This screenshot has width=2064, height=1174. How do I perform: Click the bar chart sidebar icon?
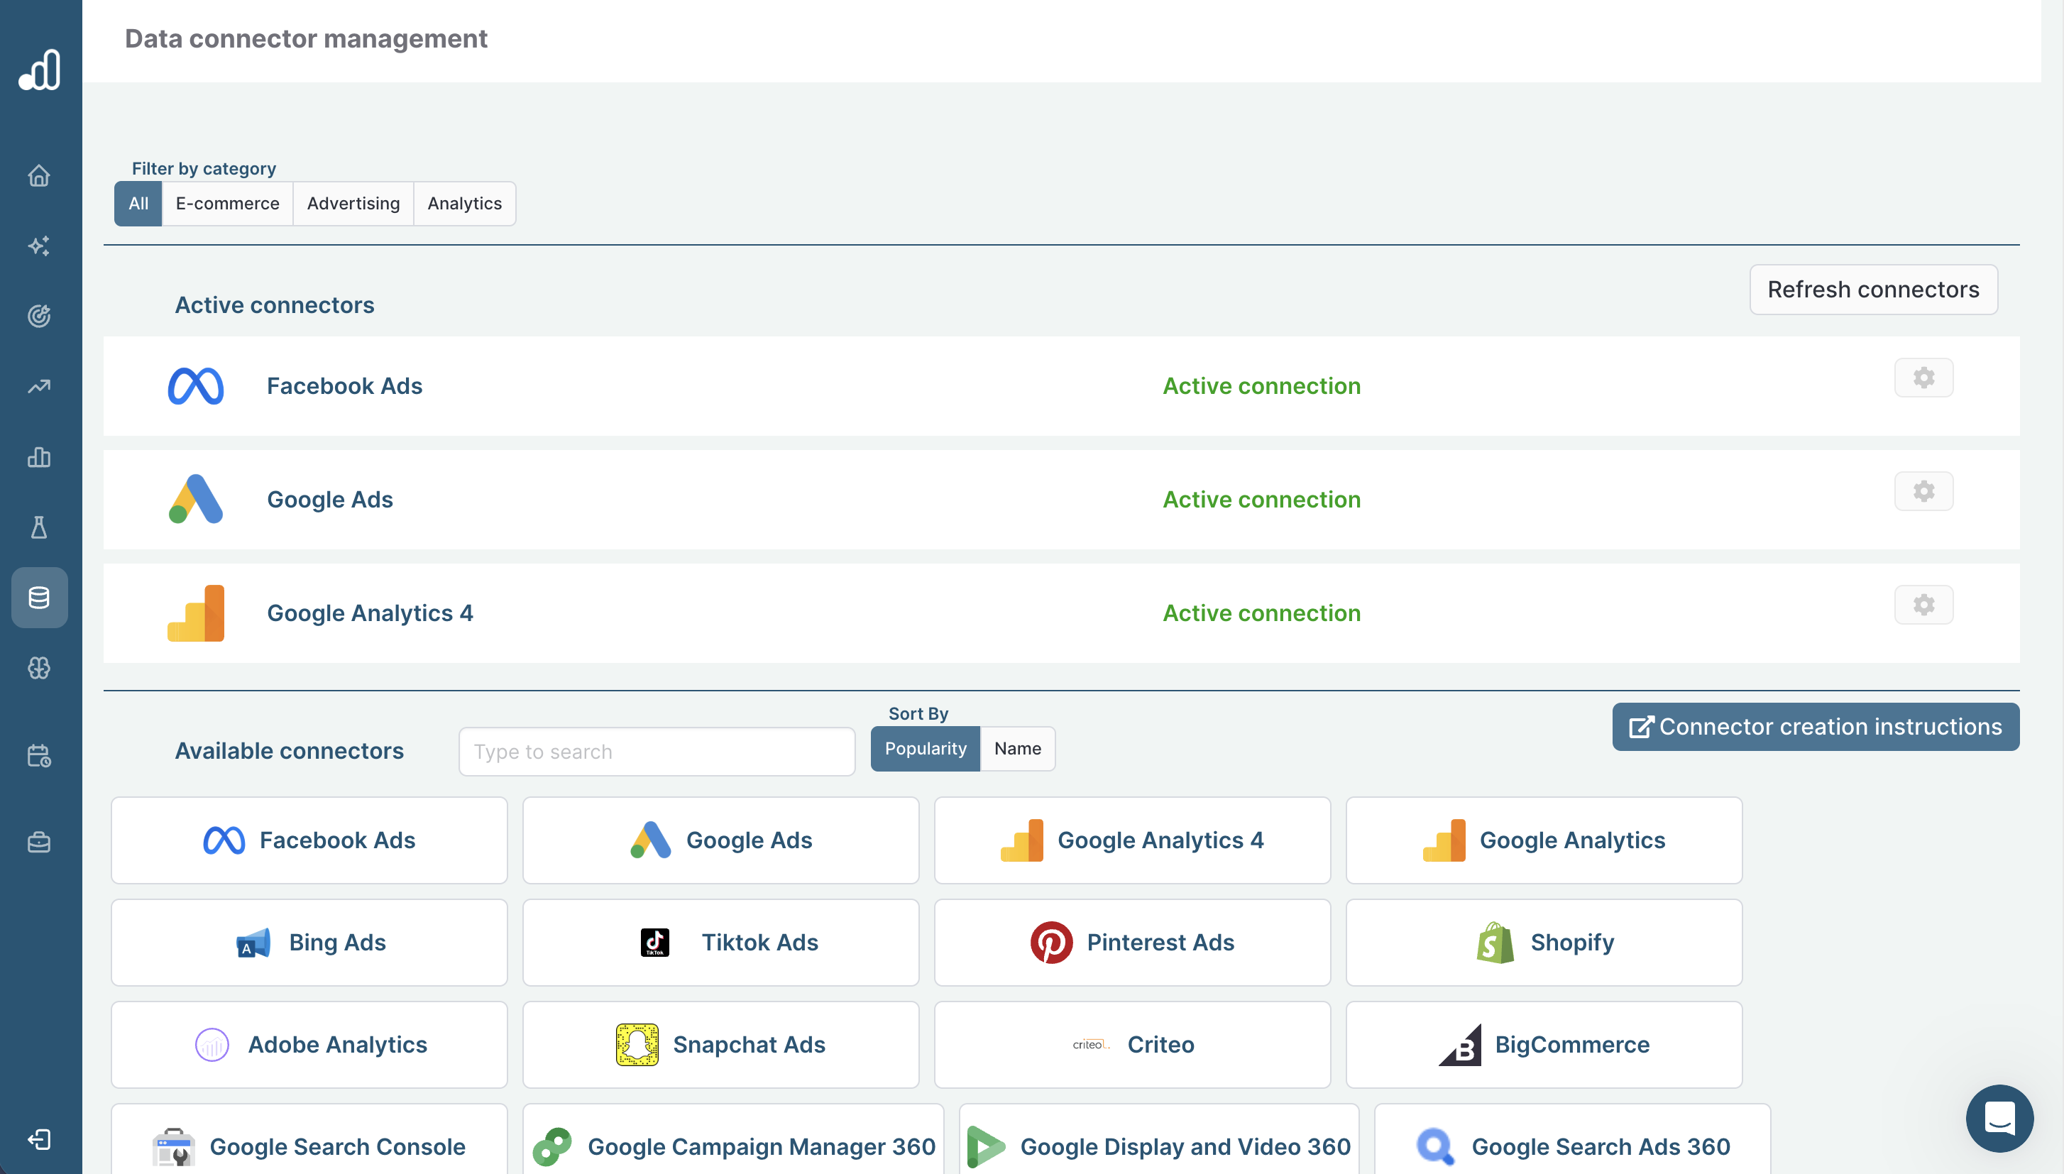point(39,457)
